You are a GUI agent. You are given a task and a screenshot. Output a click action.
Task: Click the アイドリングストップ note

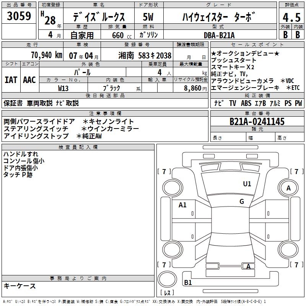click(36, 136)
